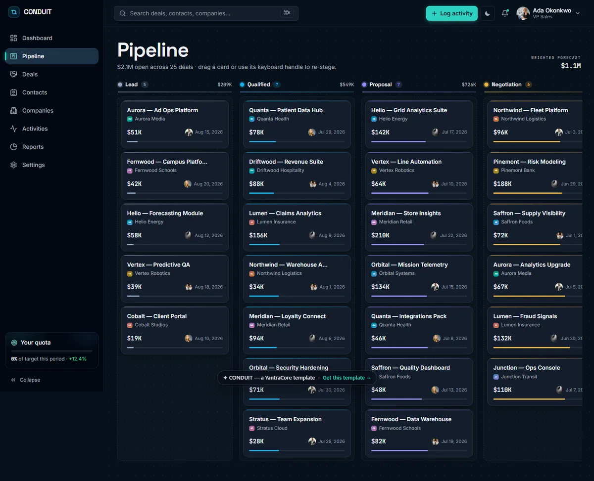Click Fernwood Schools icon on Data Warehouse card
594x481 pixels.
pos(374,428)
